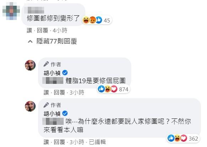Like the 體脂19 reply via 讚
The width and height of the screenshot is (207, 147).
[x=46, y=92]
